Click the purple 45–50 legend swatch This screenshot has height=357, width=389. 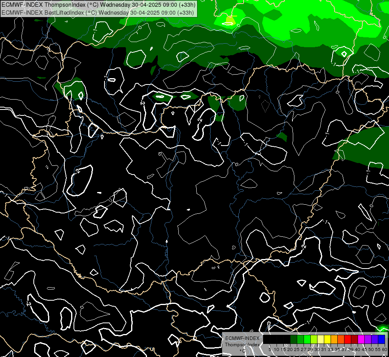(368, 339)
